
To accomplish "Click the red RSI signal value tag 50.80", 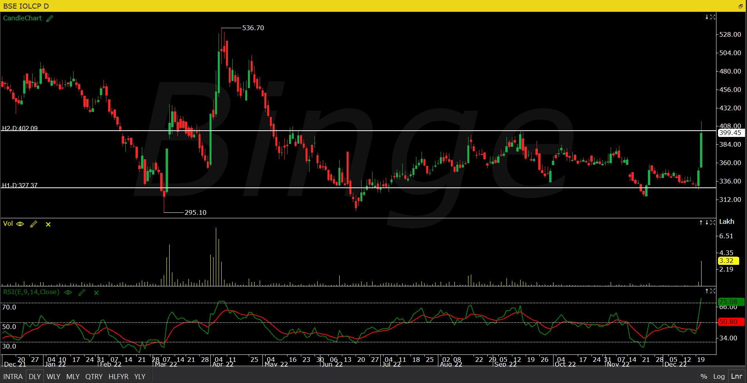I will pos(731,322).
